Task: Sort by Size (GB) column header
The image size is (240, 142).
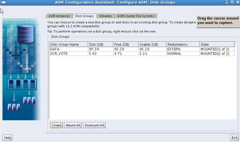Action: (101, 44)
